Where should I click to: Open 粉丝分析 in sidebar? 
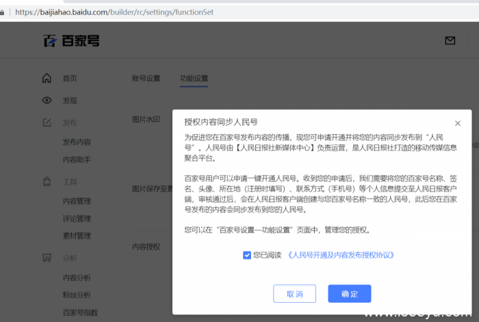[x=77, y=295]
